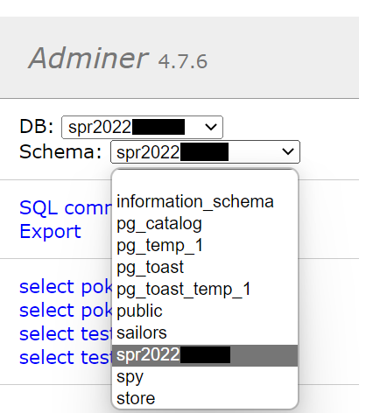Click the Export link
The width and height of the screenshot is (366, 413).
pyautogui.click(x=50, y=232)
